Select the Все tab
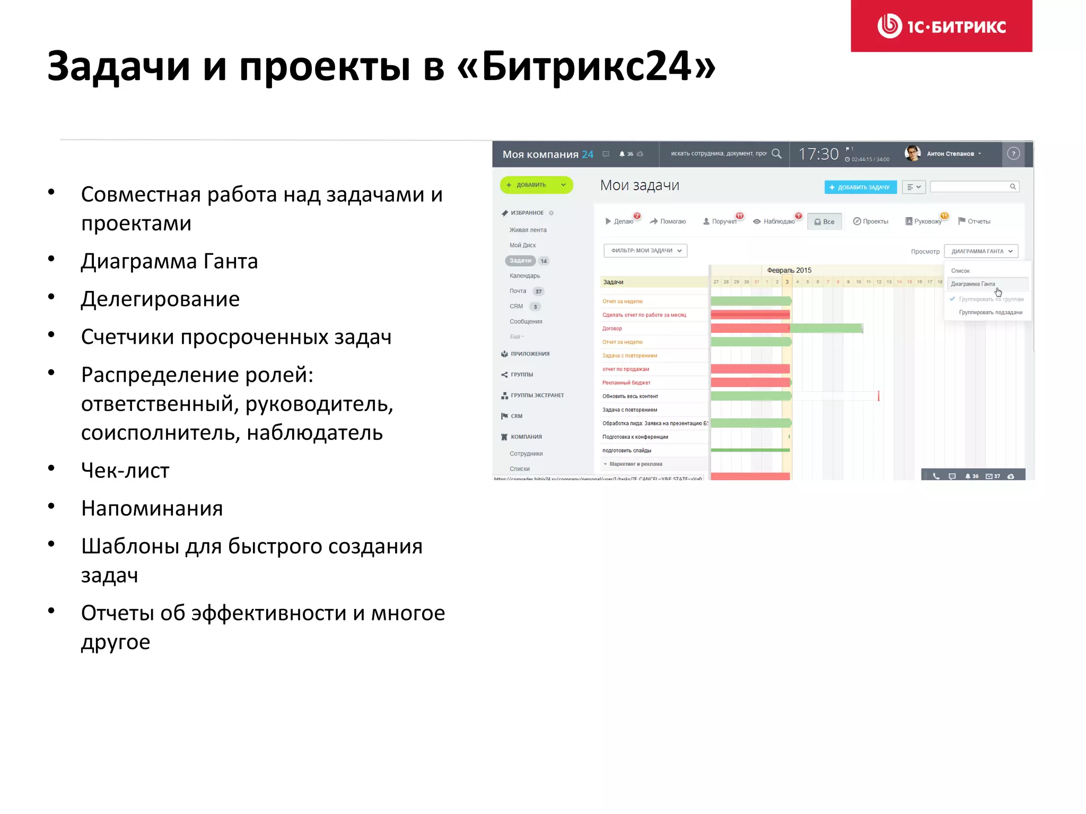Viewport: 1086px width, 814px height. pos(824,222)
